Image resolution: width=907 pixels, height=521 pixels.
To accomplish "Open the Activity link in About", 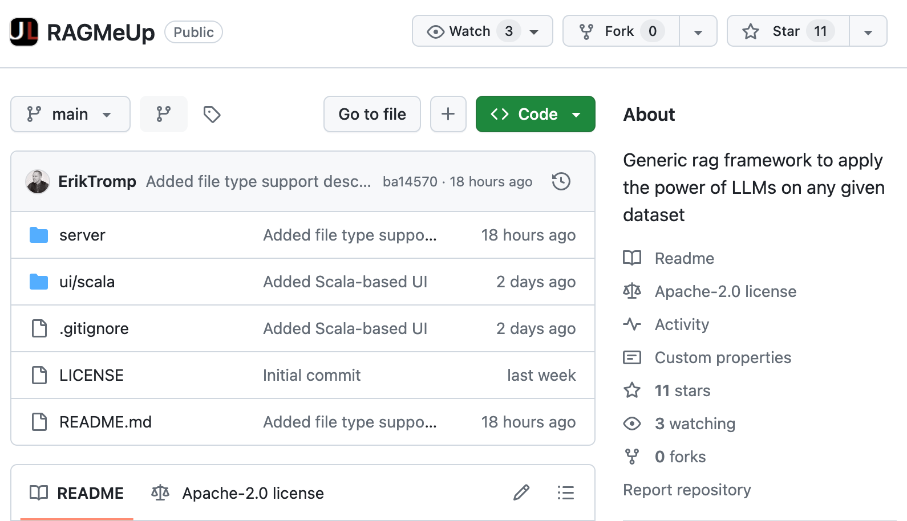I will pos(682,324).
